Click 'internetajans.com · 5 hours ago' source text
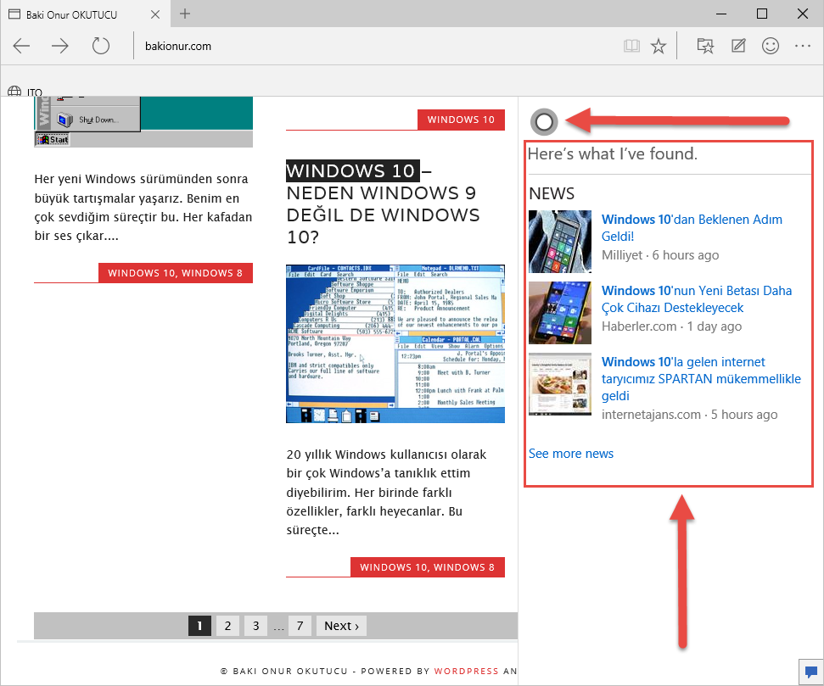Image resolution: width=824 pixels, height=686 pixels. click(689, 415)
